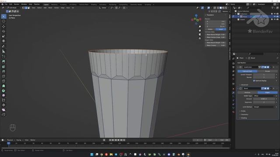Toggle viewport overlays
Viewport: 280px width, 157px height.
209,8
